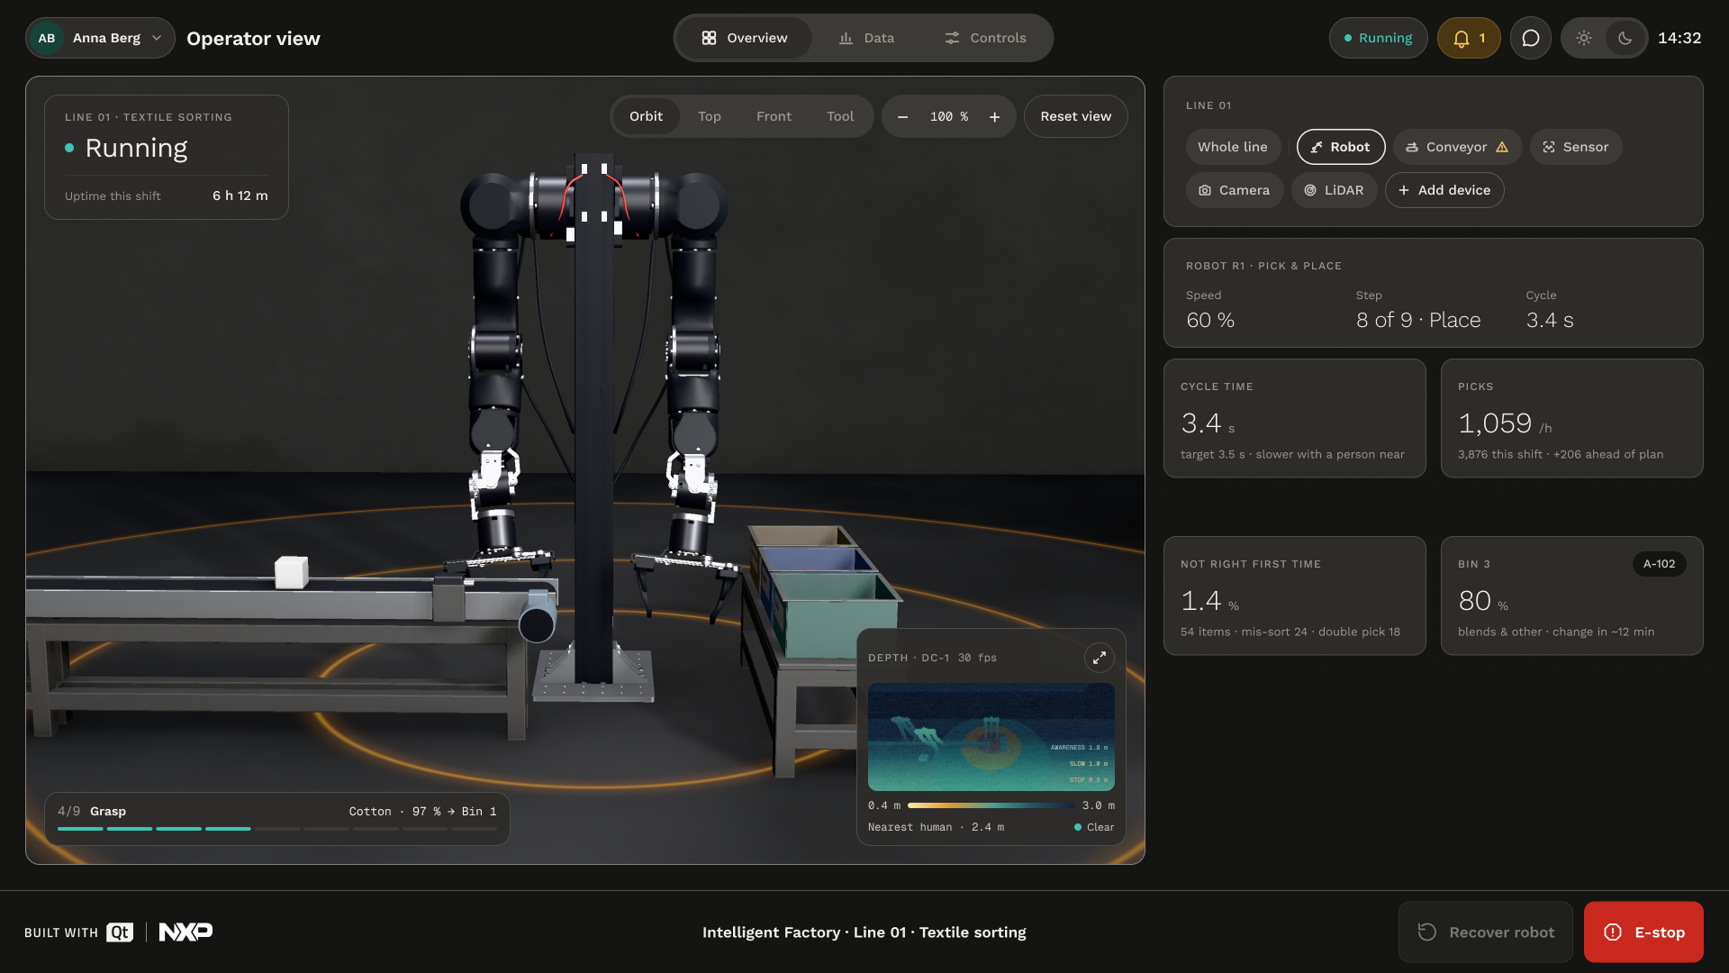This screenshot has height=973, width=1729.
Task: Reset the 3D view
Action: pyautogui.click(x=1075, y=116)
